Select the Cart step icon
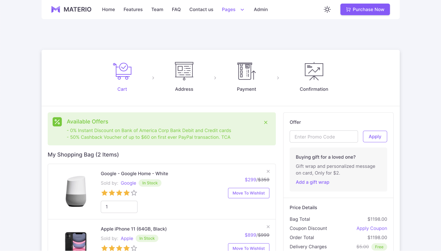The height and width of the screenshot is (251, 441). pyautogui.click(x=122, y=71)
